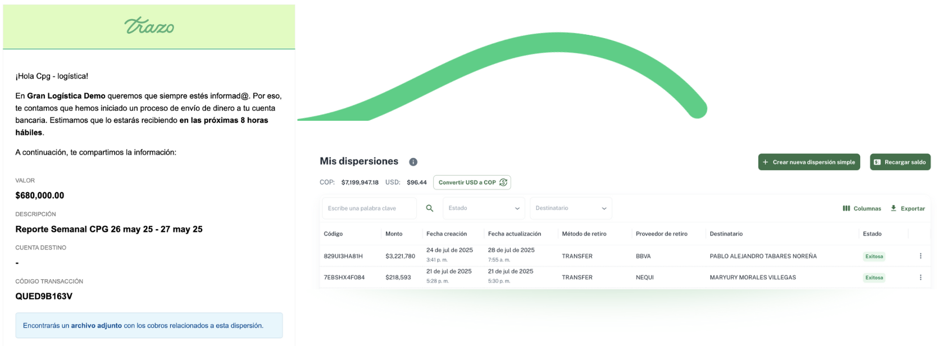The height and width of the screenshot is (346, 937).
Task: Focus the keyword search input field
Action: pyautogui.click(x=369, y=208)
